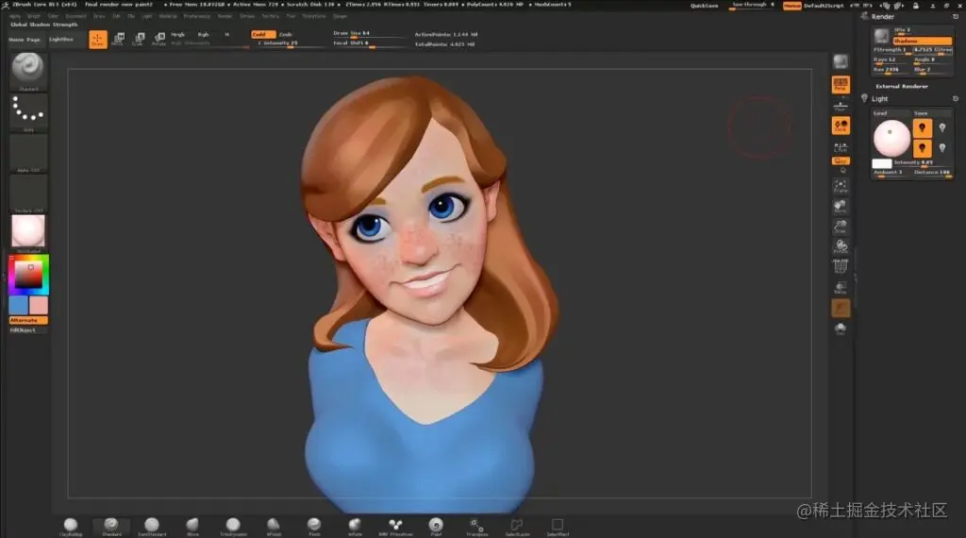Select the Move transform icon in top shelf
The height and width of the screenshot is (538, 966).
tap(118, 40)
